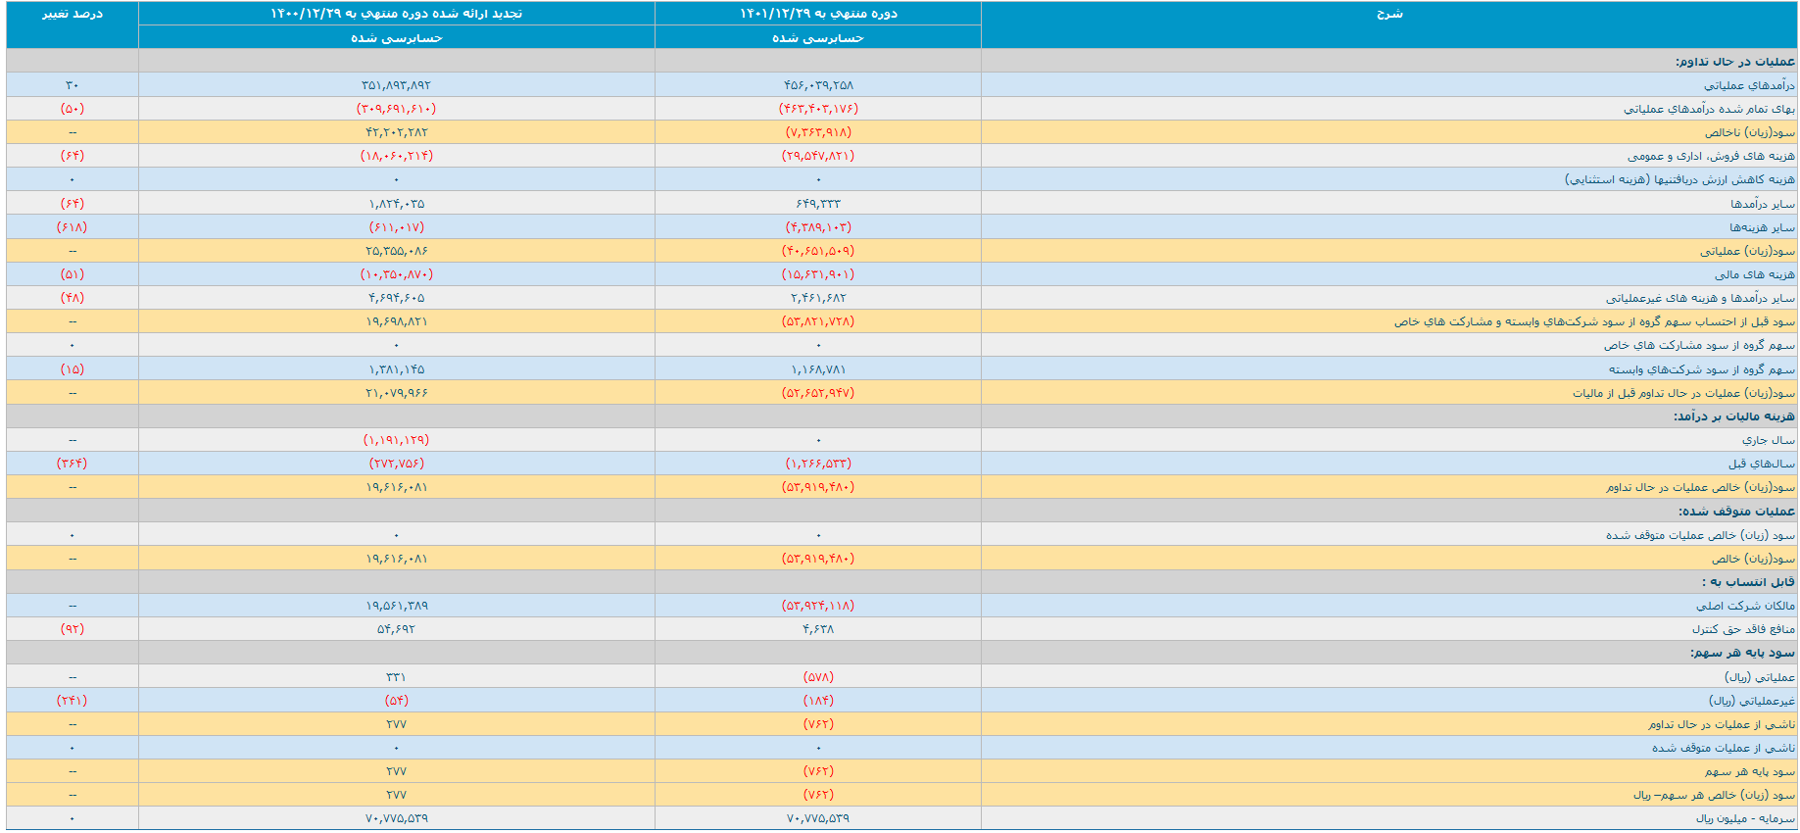Select the عملیات متوقف شده section heading
The height and width of the screenshot is (833, 1800).
1736,512
